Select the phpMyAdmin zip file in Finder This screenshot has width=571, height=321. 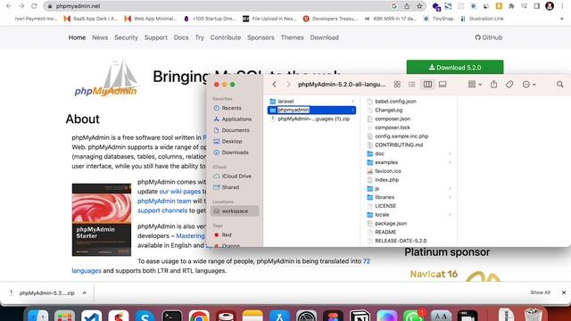(x=311, y=119)
